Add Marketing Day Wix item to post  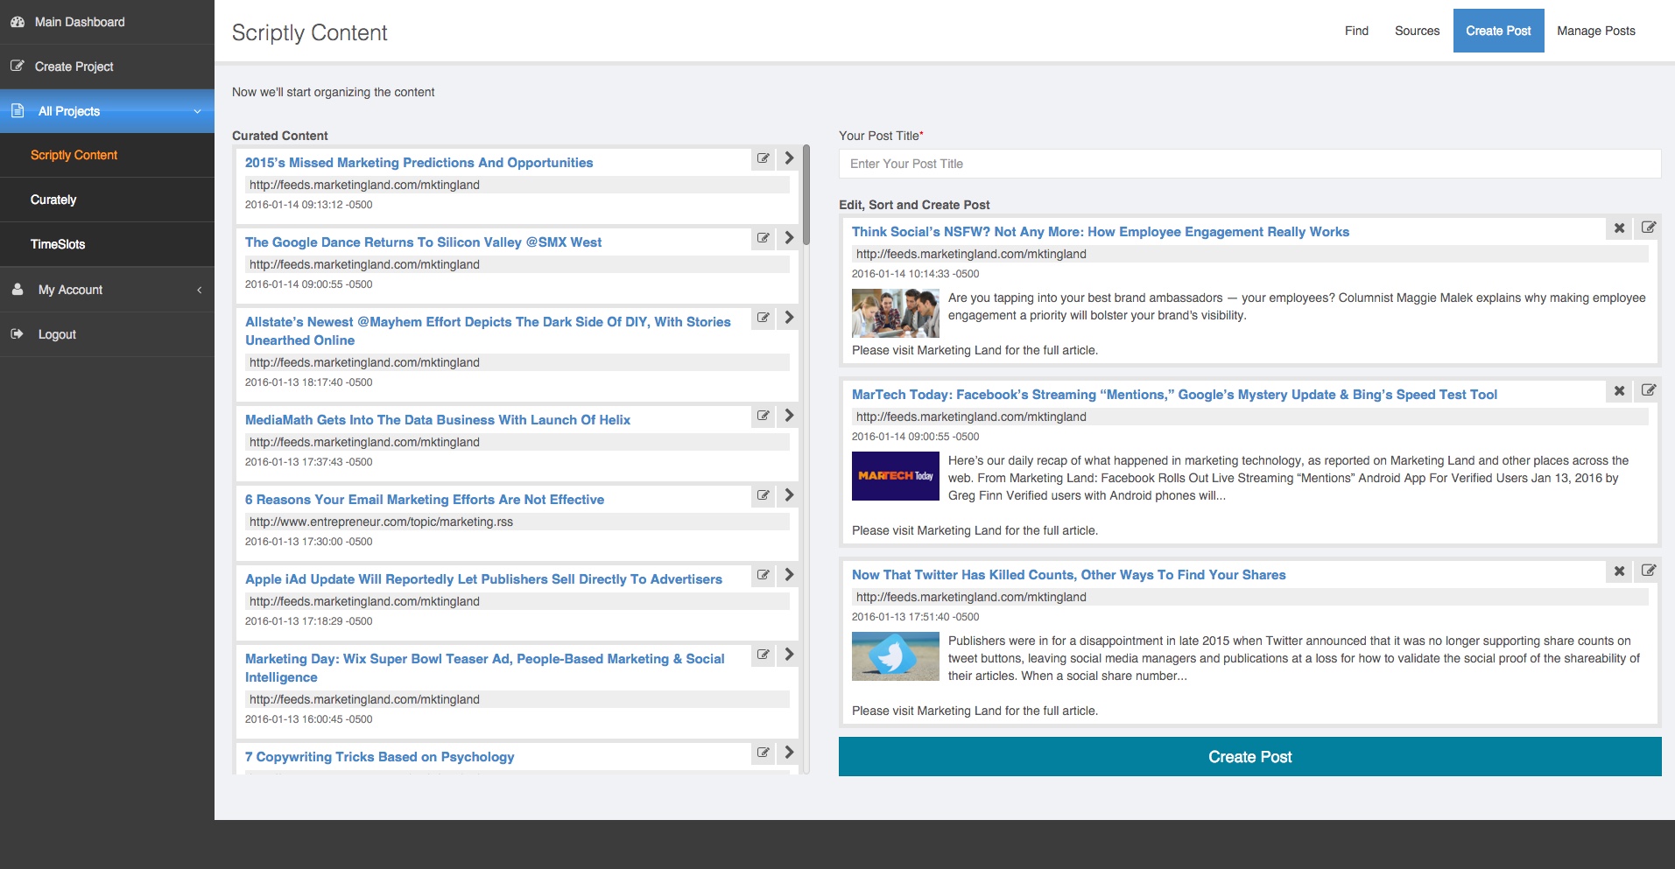click(x=789, y=655)
